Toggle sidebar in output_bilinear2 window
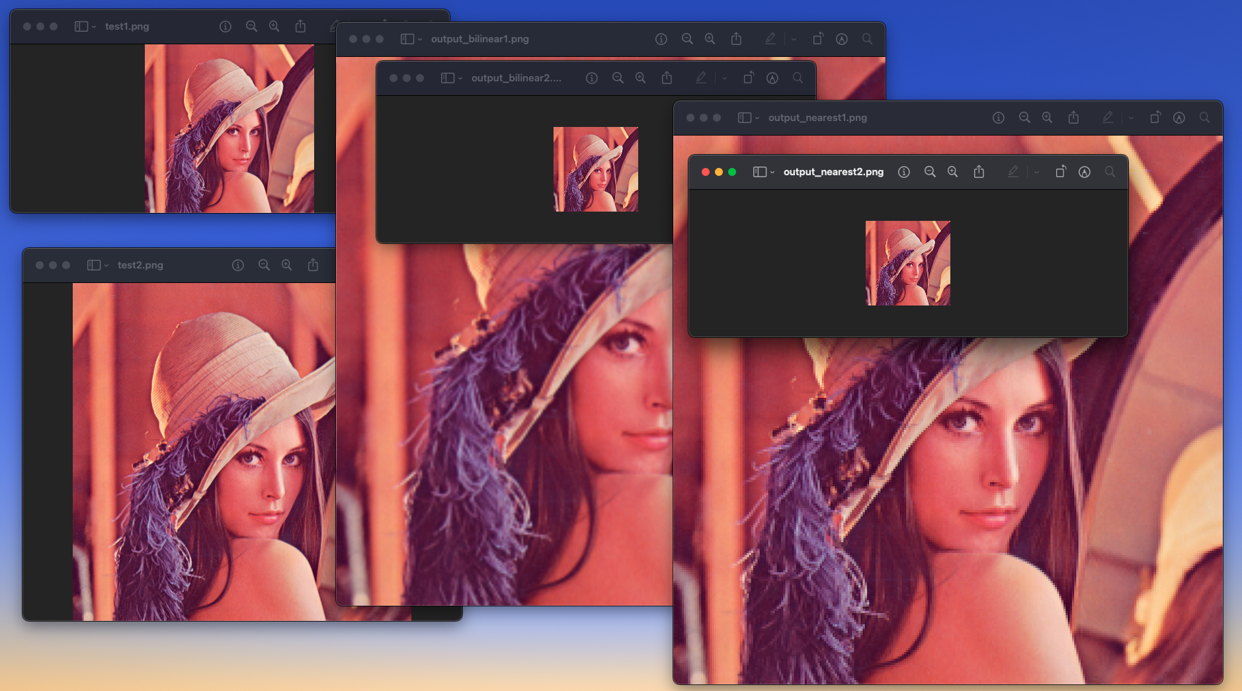The image size is (1242, 691). [448, 78]
